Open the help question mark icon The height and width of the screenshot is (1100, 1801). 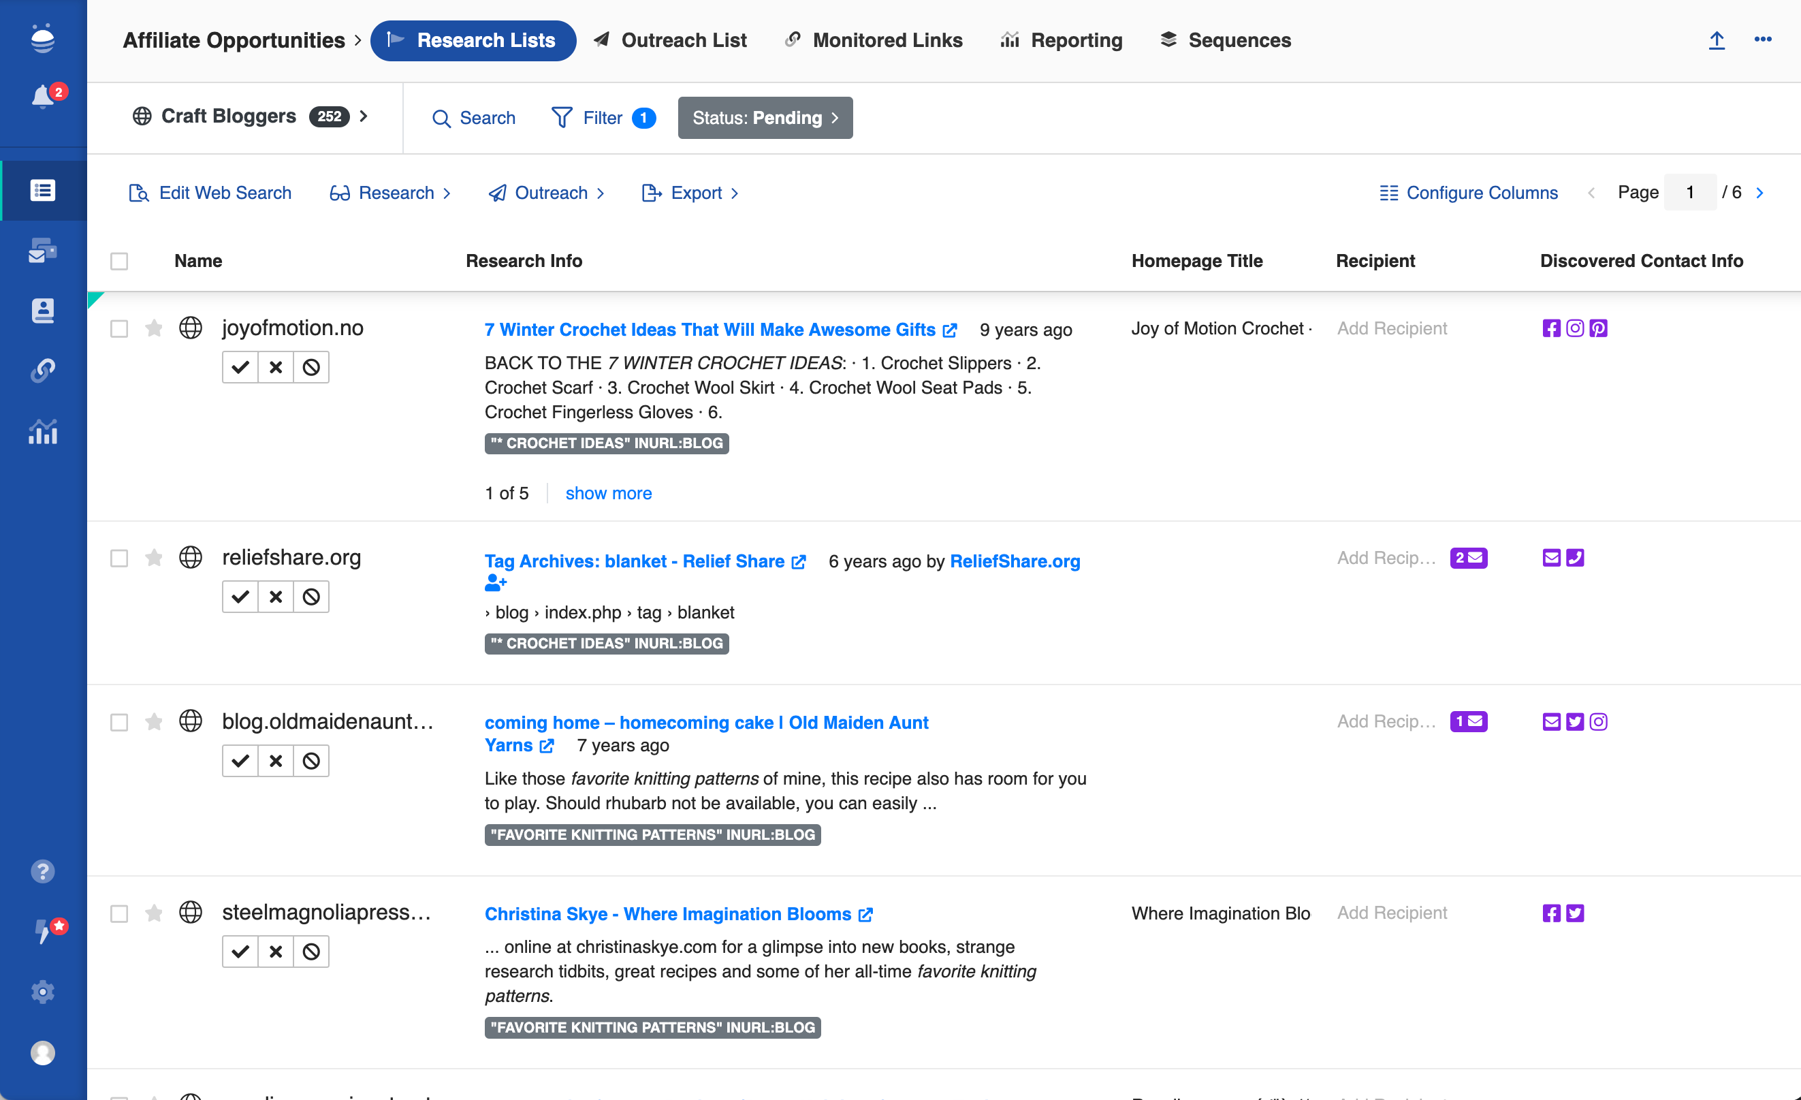(x=42, y=871)
